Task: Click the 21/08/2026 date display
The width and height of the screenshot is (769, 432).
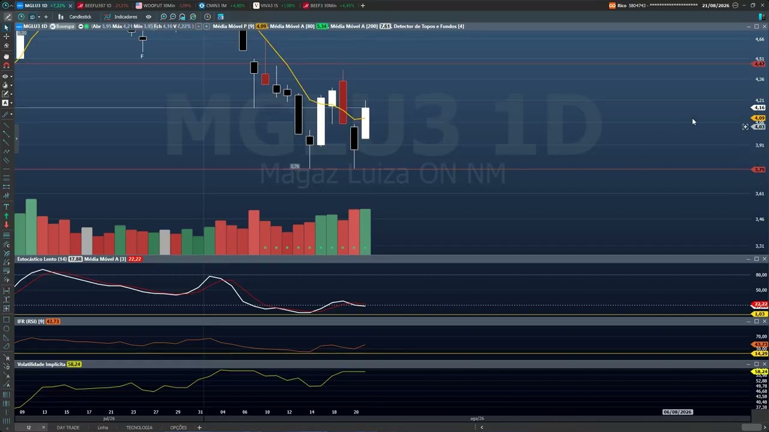Action: (x=716, y=5)
